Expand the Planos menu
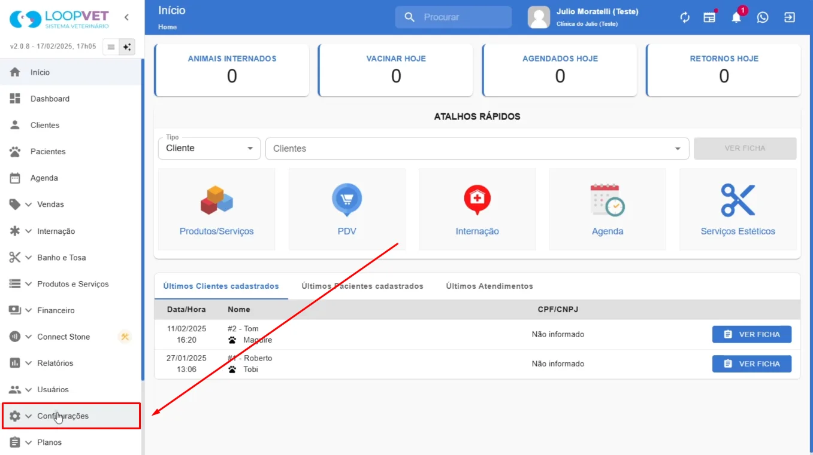 click(71, 442)
